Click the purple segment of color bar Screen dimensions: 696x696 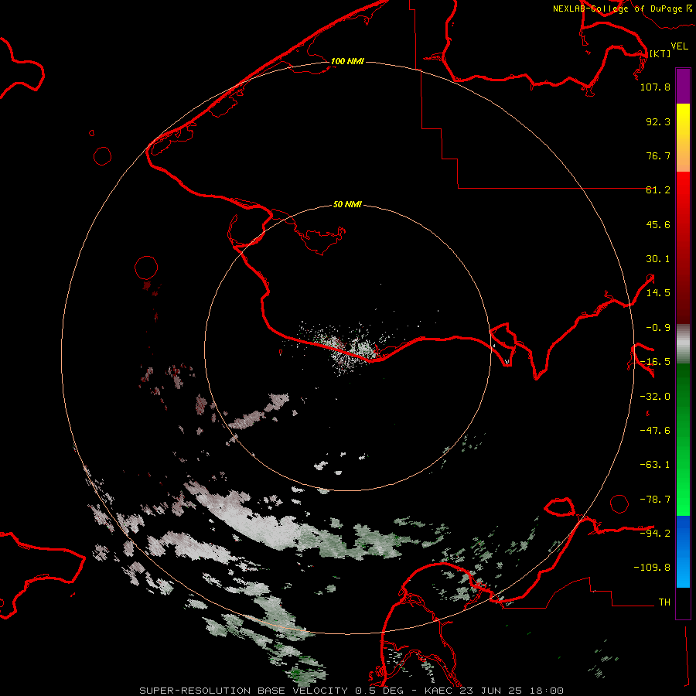tap(683, 86)
